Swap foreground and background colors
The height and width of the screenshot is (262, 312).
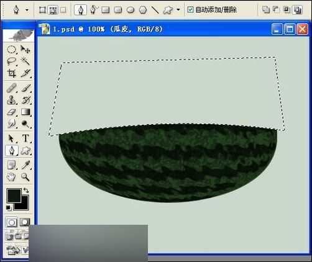(x=26, y=190)
